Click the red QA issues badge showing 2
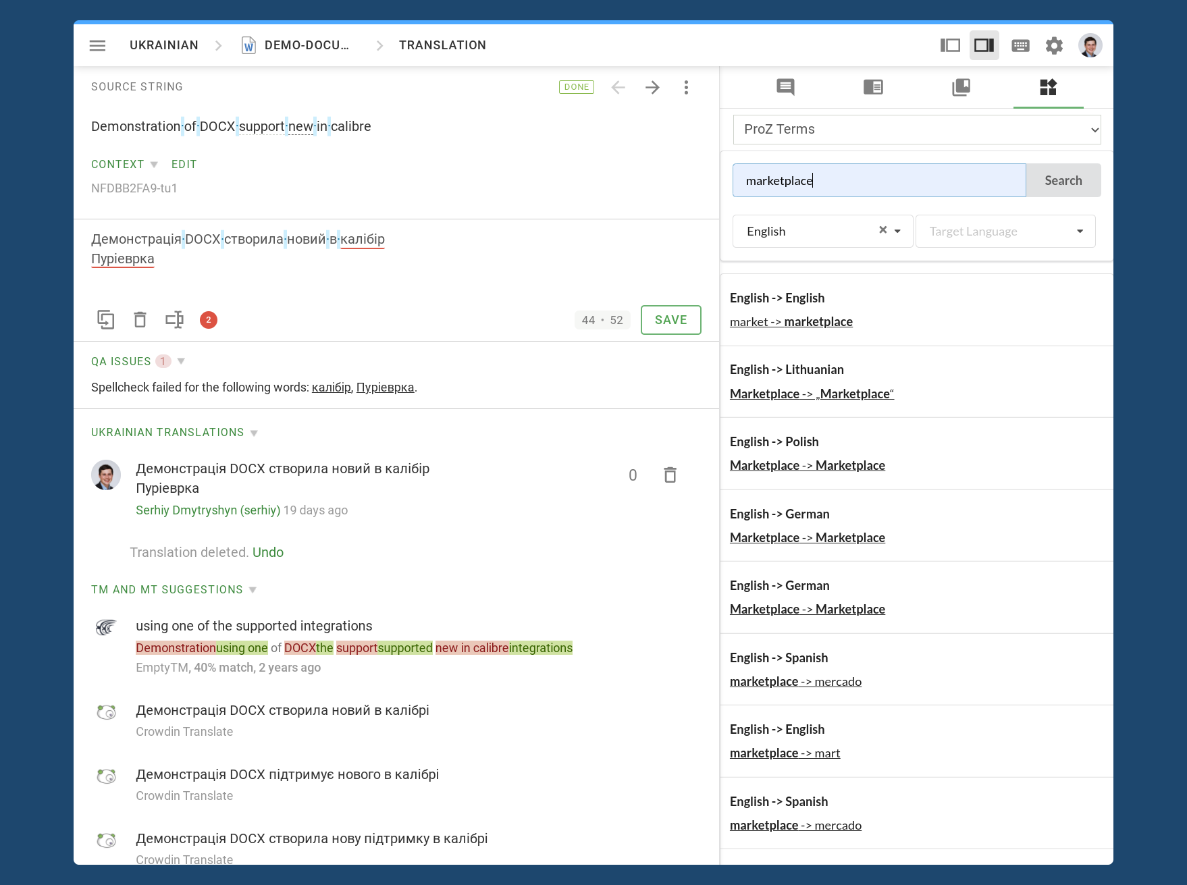The height and width of the screenshot is (885, 1187). pyautogui.click(x=208, y=320)
